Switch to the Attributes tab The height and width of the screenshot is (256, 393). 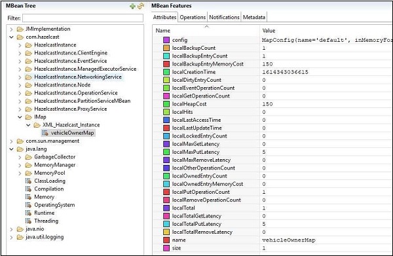[x=164, y=17]
